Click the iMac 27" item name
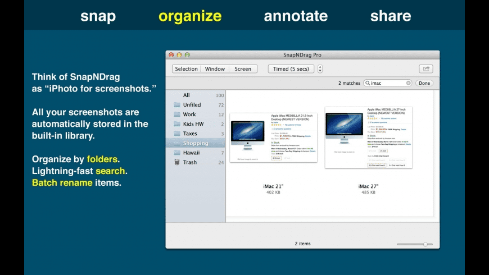The image size is (489, 275). 368,186
